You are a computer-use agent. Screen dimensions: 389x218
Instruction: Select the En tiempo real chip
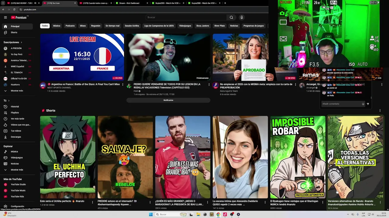[x=112, y=26]
